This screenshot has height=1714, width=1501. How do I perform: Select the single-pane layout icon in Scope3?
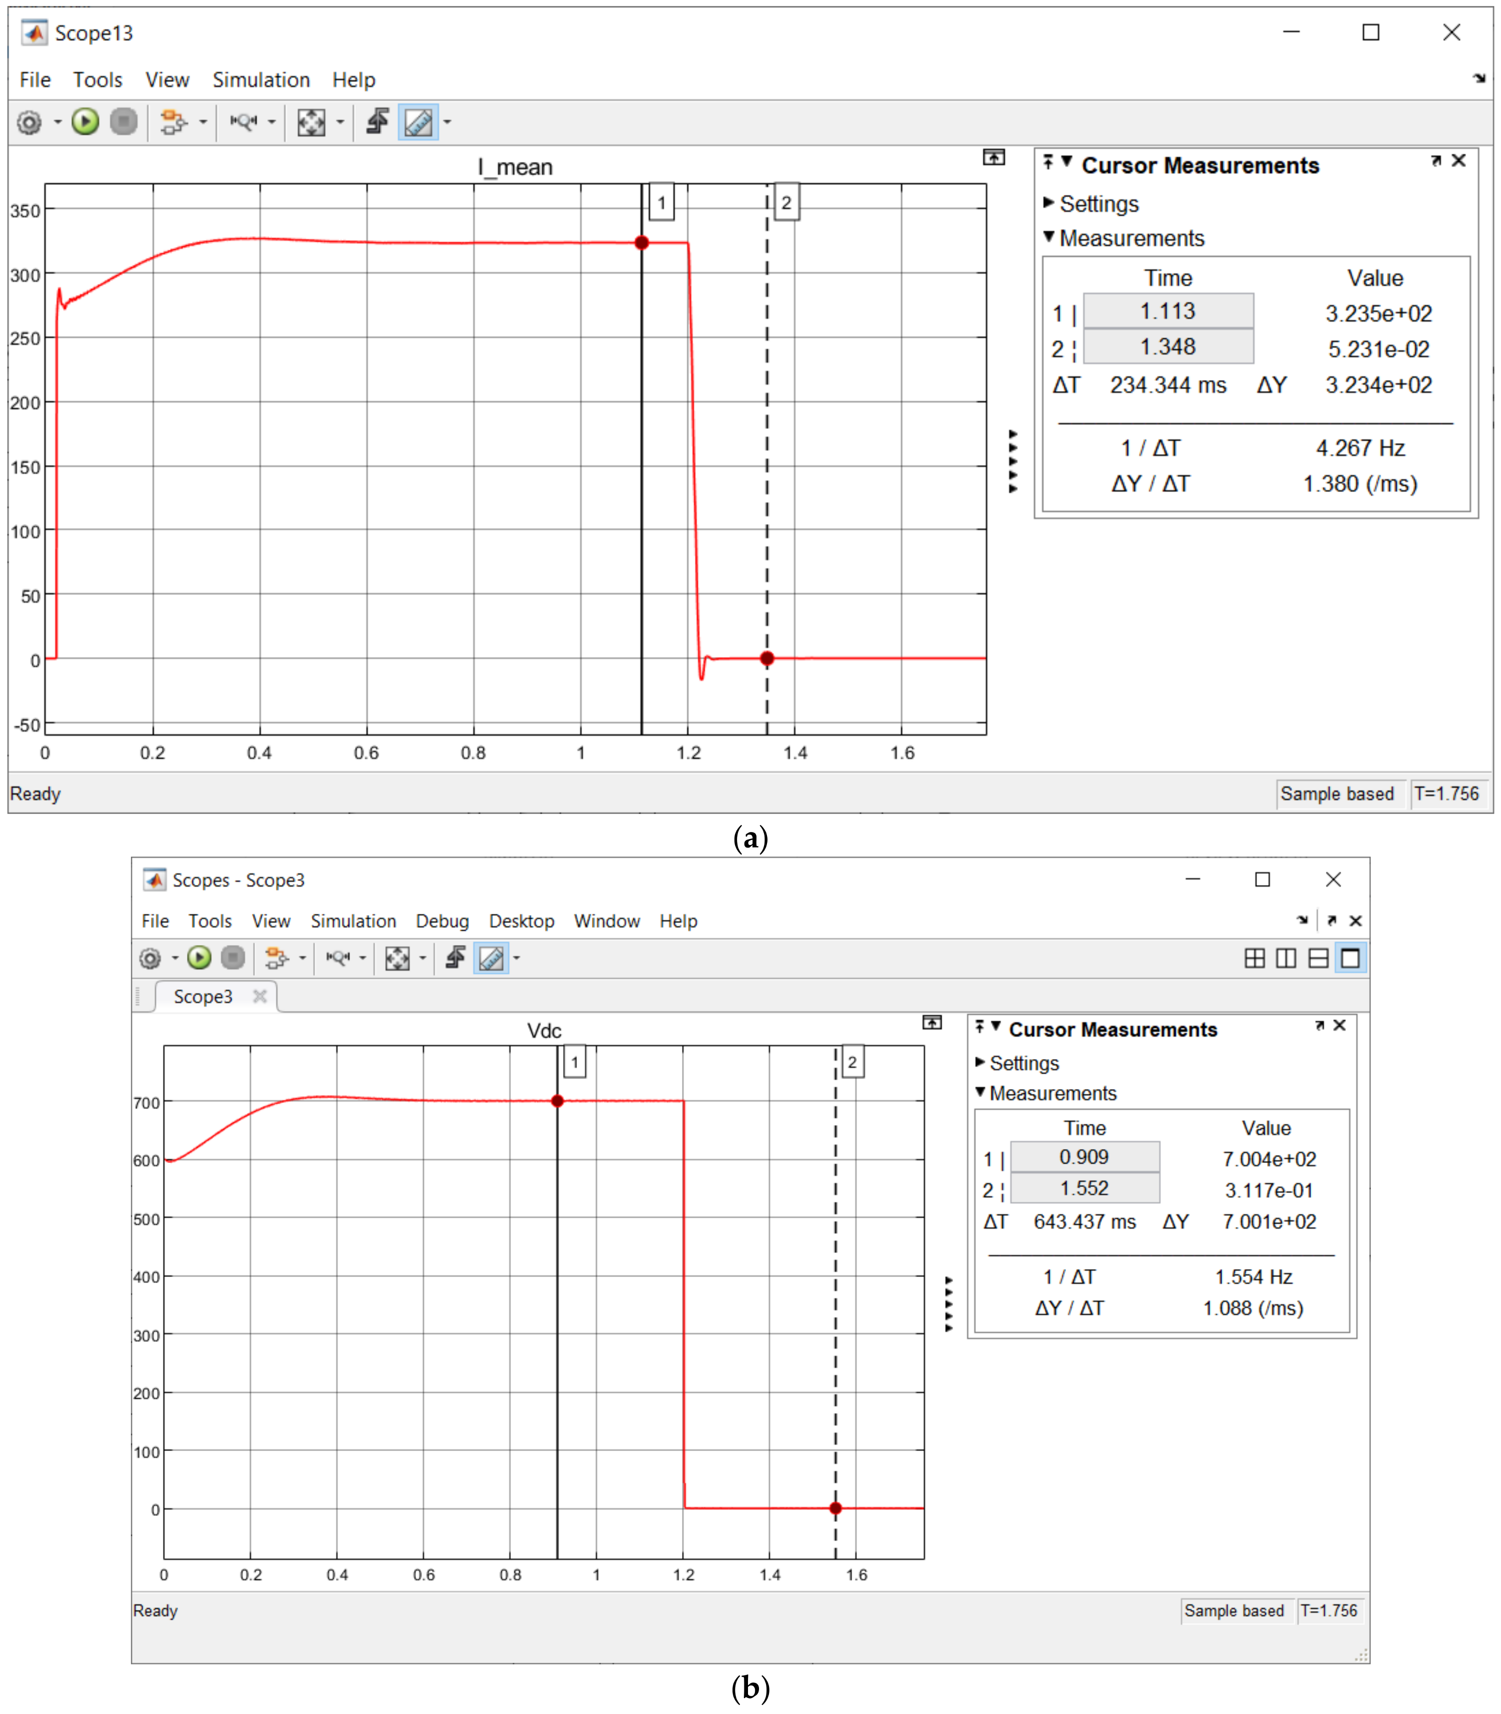pyautogui.click(x=1350, y=957)
